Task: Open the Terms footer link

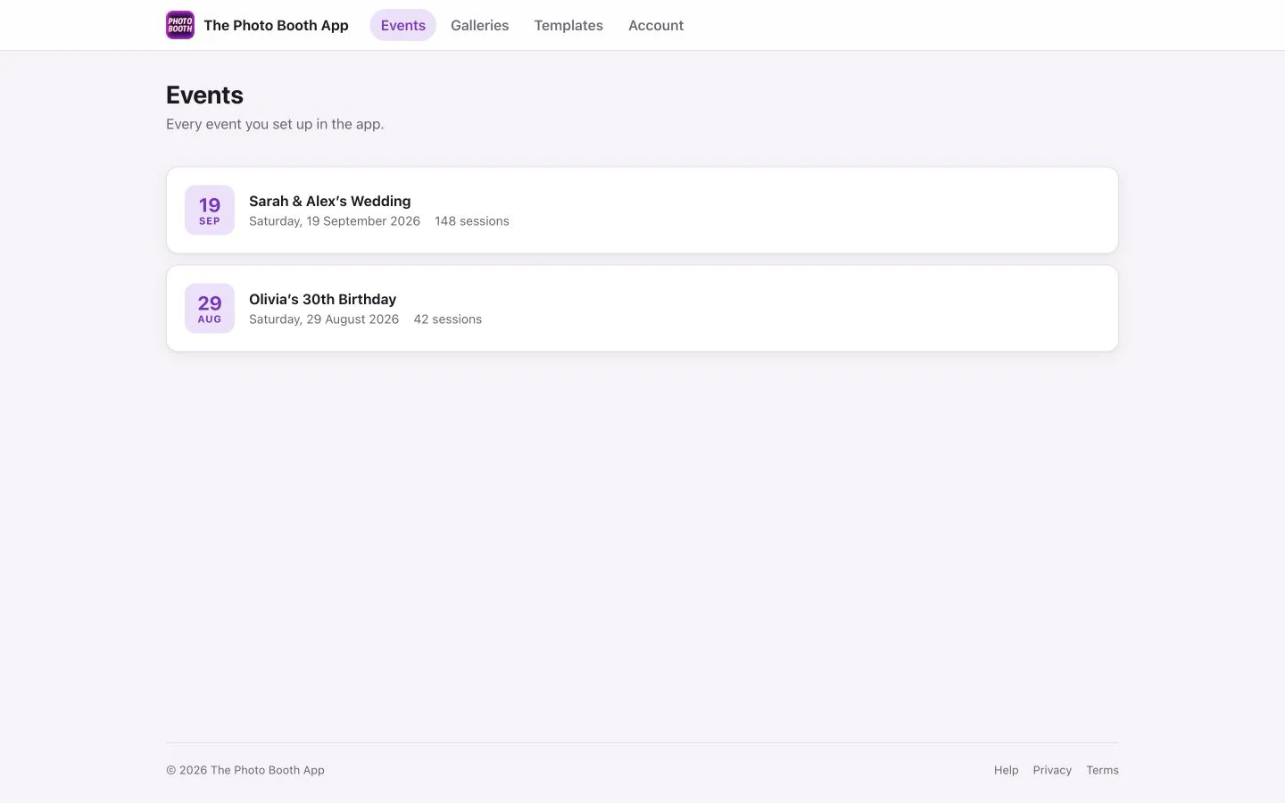Action: [1102, 770]
